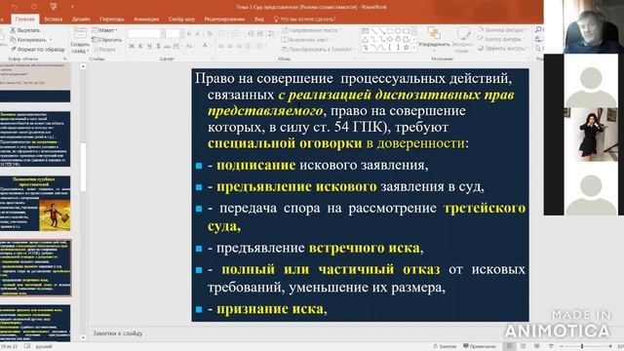Switch to normal view icon in status bar
Image resolution: width=624 pixels, height=351 pixels.
coord(509,346)
